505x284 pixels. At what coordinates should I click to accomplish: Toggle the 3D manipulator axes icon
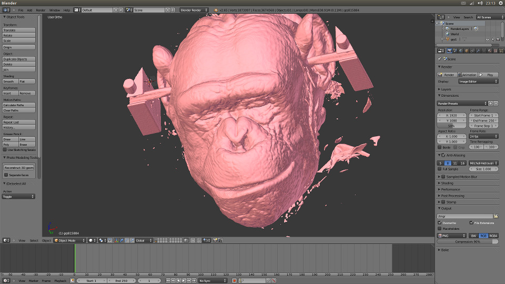pyautogui.click(x=116, y=240)
